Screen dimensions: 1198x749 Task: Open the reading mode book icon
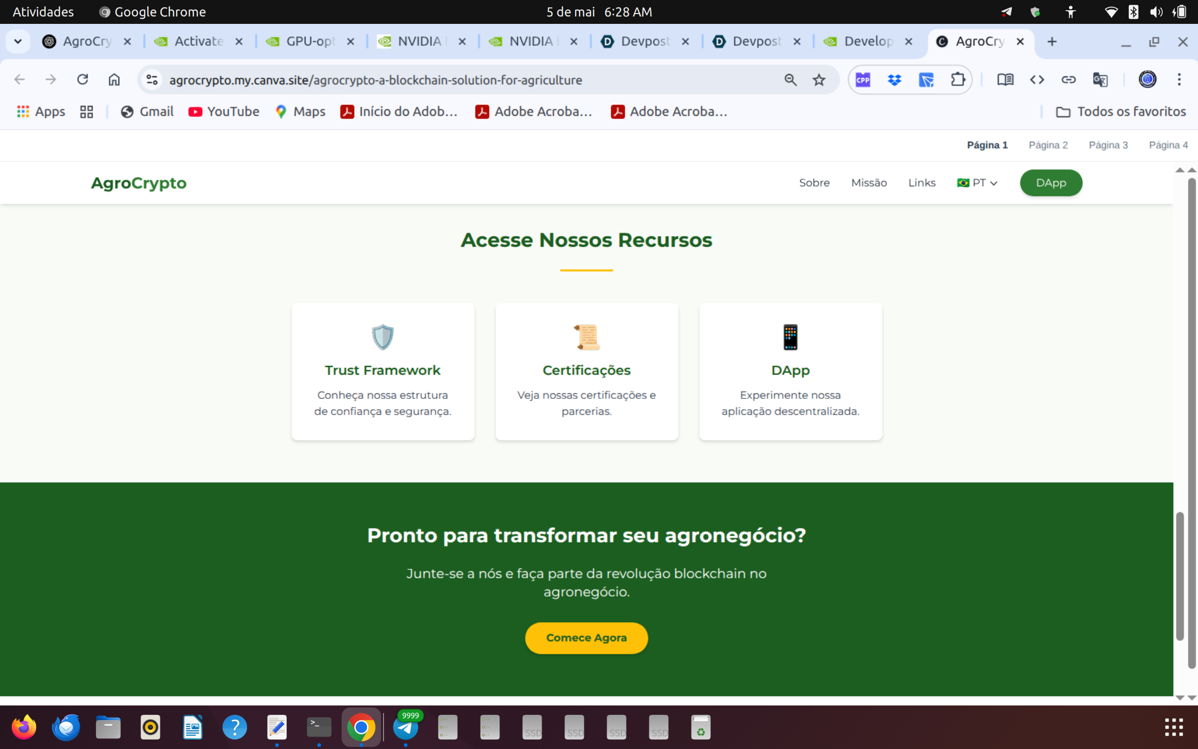point(1005,80)
